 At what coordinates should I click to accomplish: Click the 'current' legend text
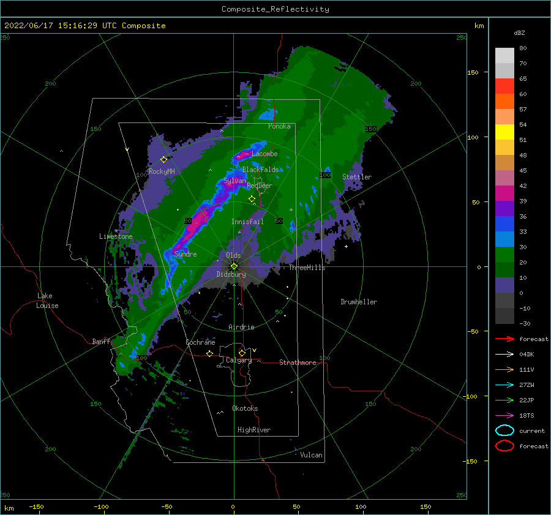(532, 430)
